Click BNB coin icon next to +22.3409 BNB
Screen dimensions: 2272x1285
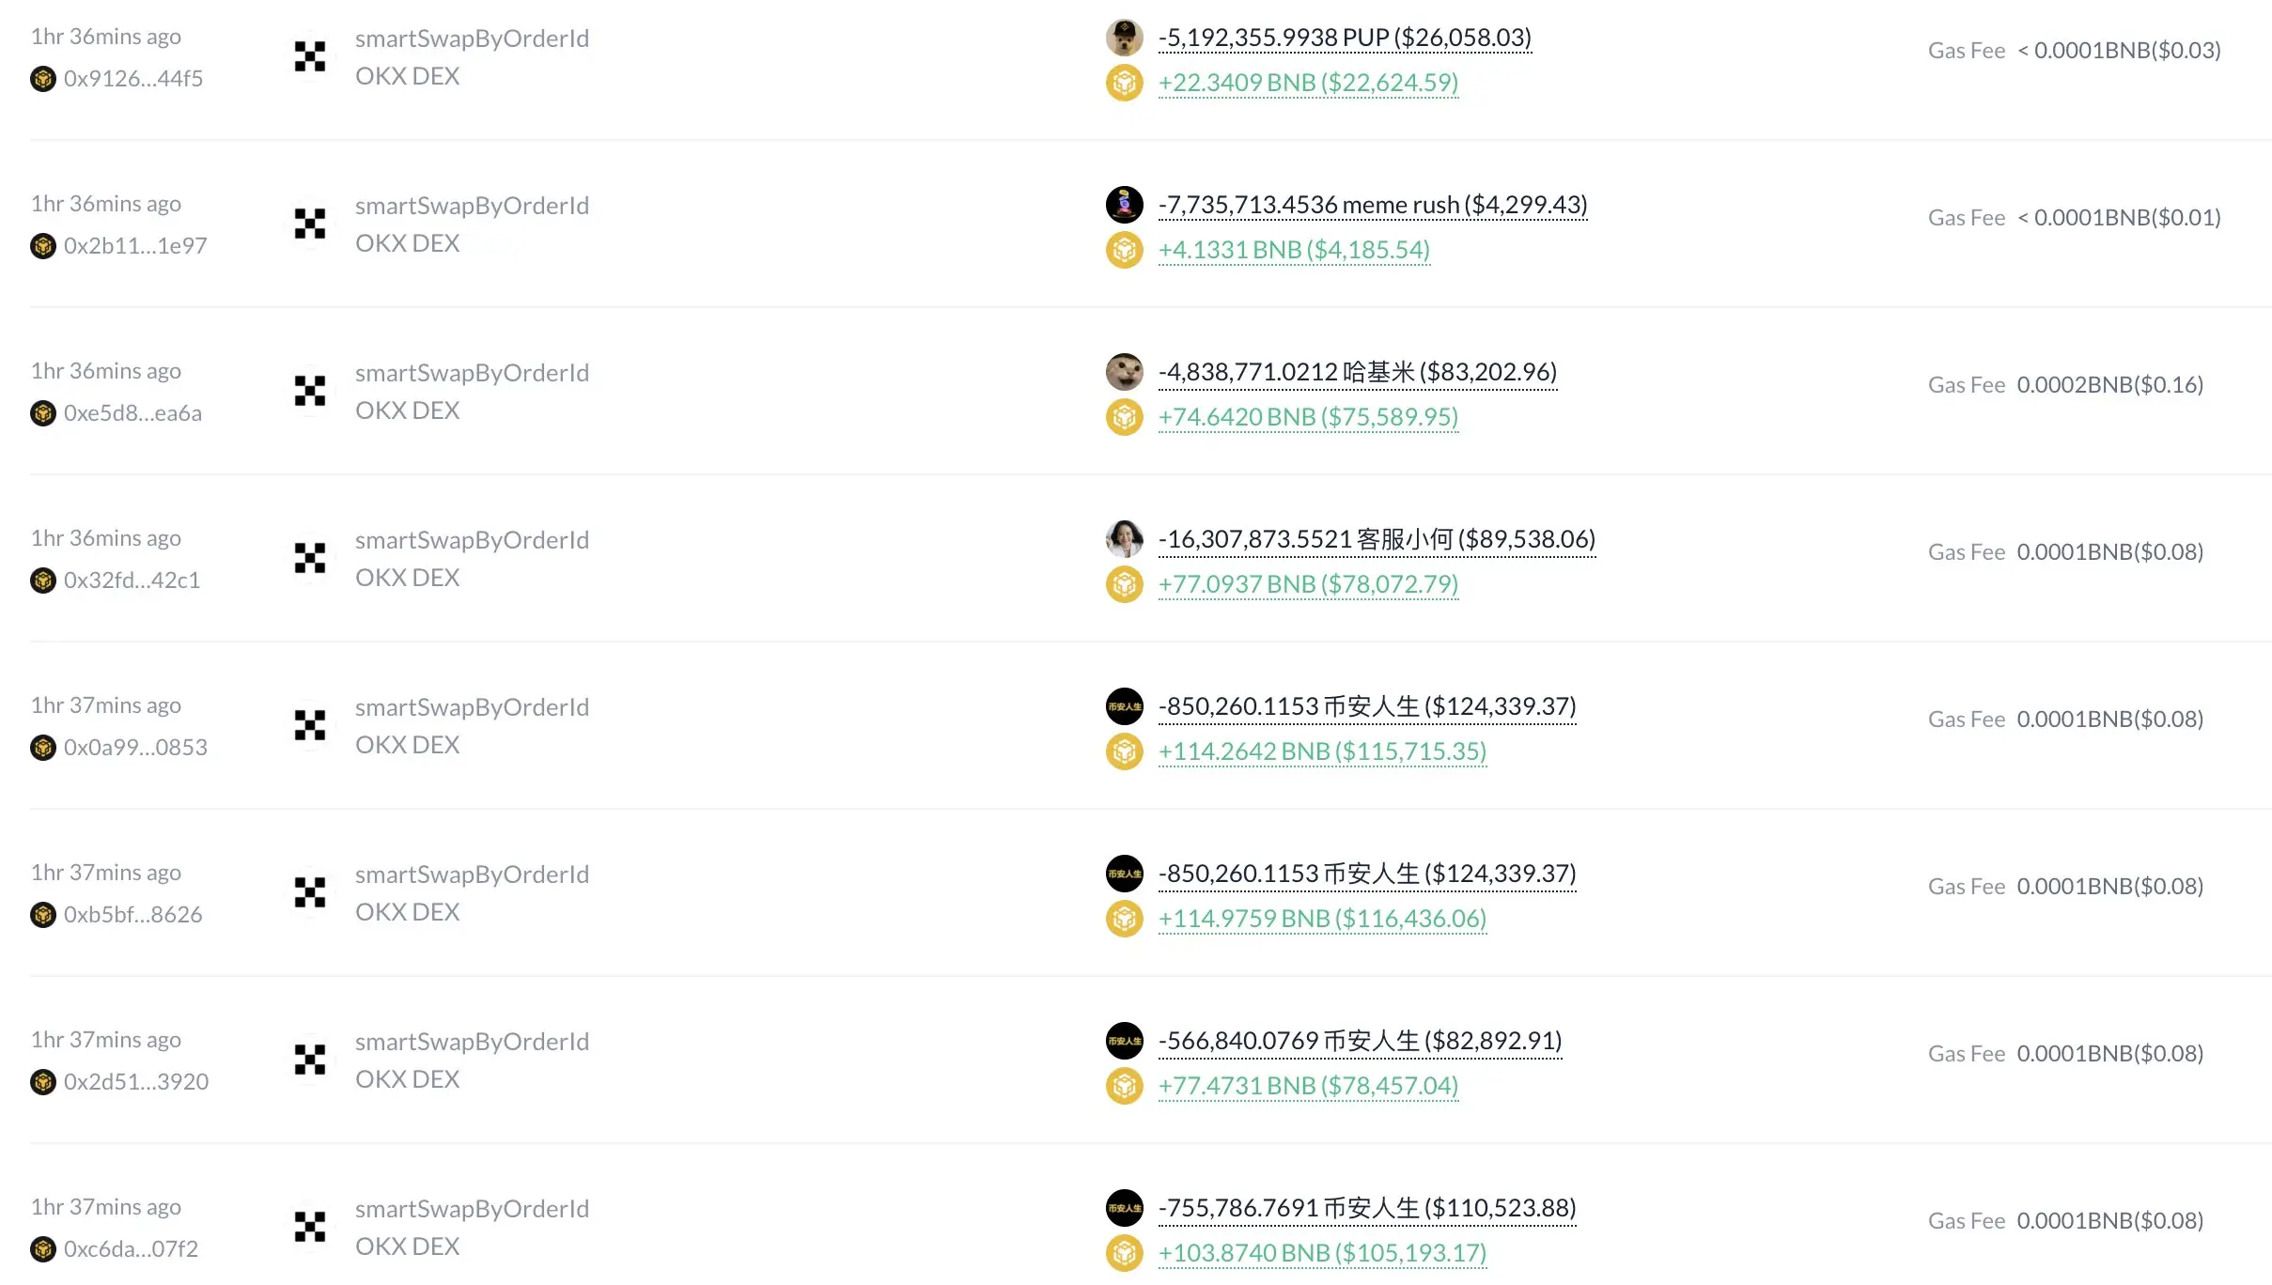(1124, 83)
